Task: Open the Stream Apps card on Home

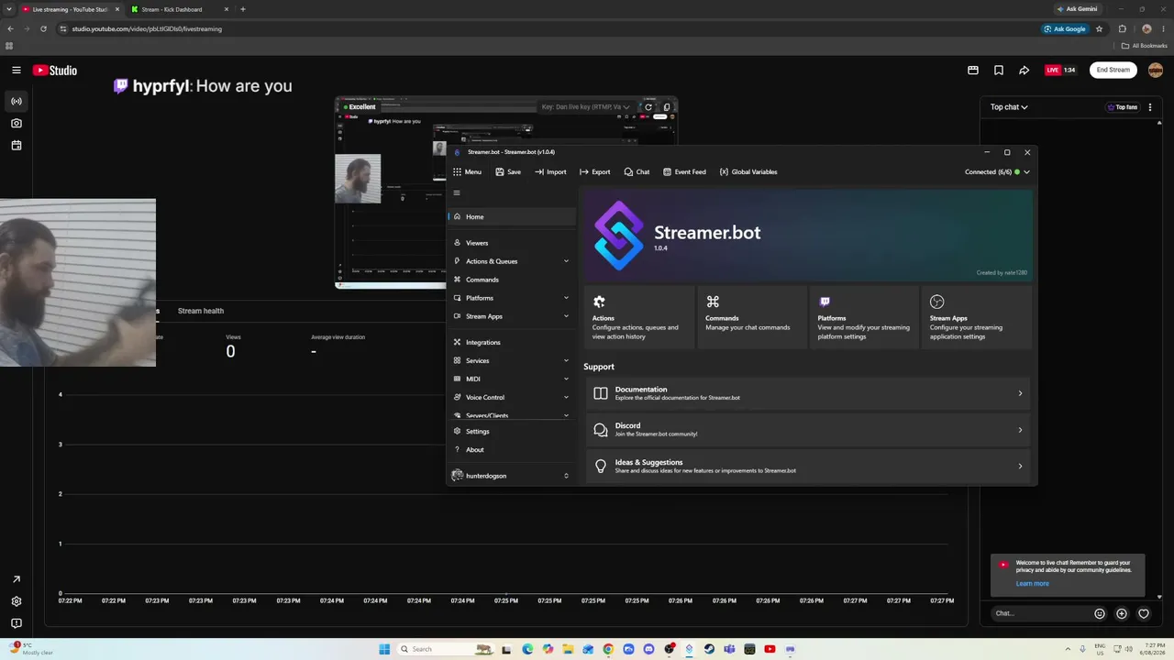Action: click(x=977, y=317)
